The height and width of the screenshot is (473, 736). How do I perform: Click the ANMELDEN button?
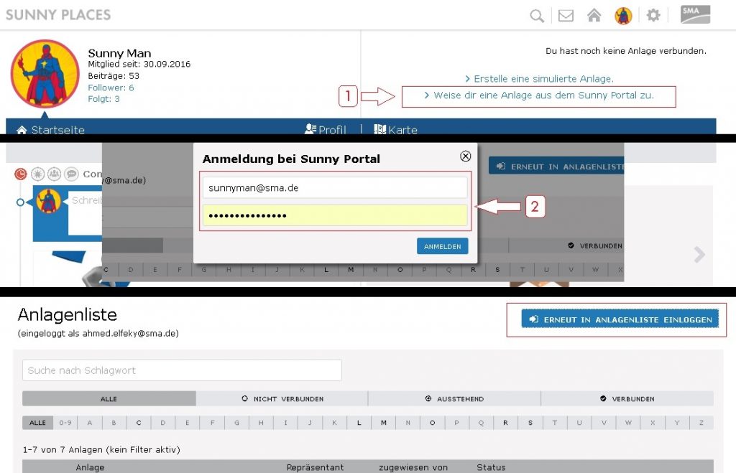442,247
